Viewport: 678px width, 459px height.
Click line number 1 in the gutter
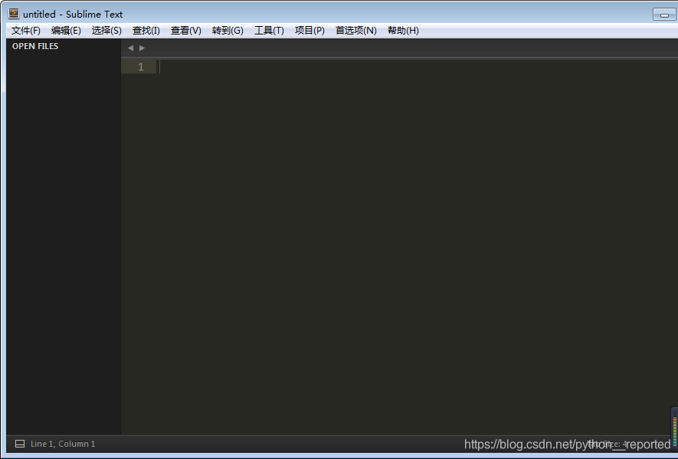coord(140,67)
